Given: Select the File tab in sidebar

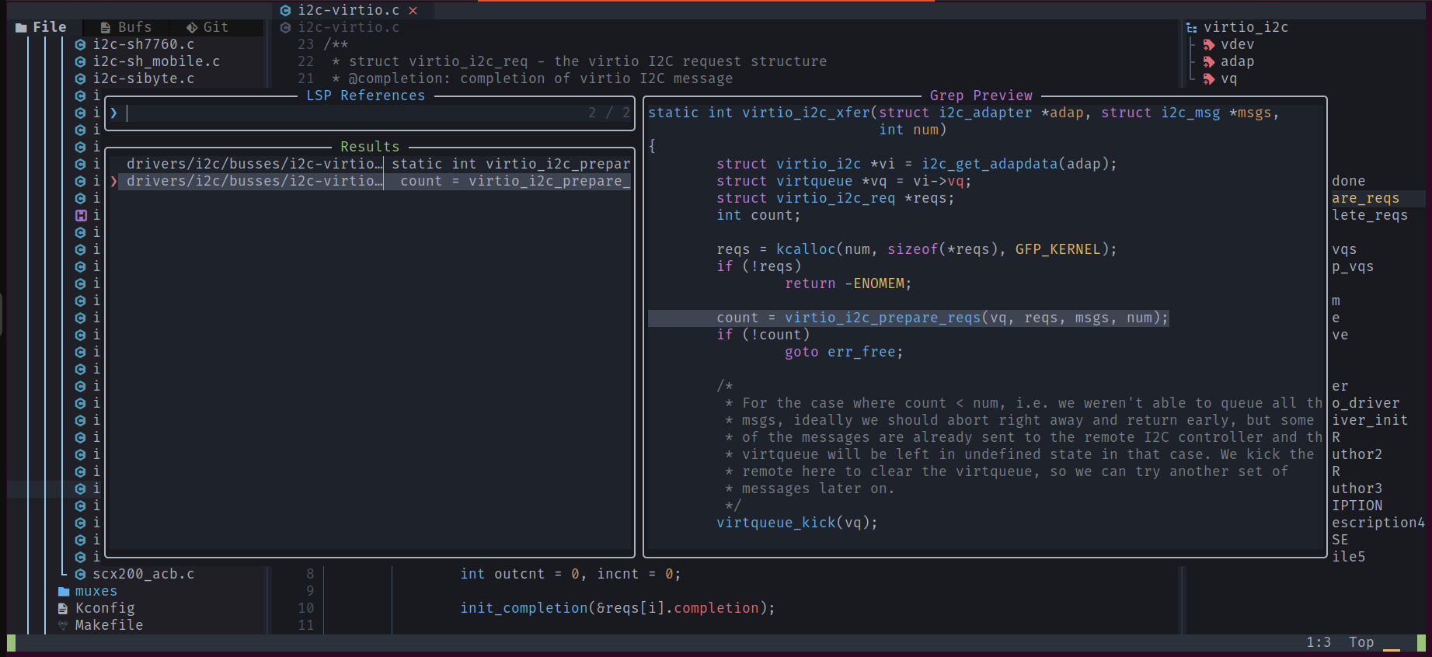Looking at the screenshot, I should point(41,27).
